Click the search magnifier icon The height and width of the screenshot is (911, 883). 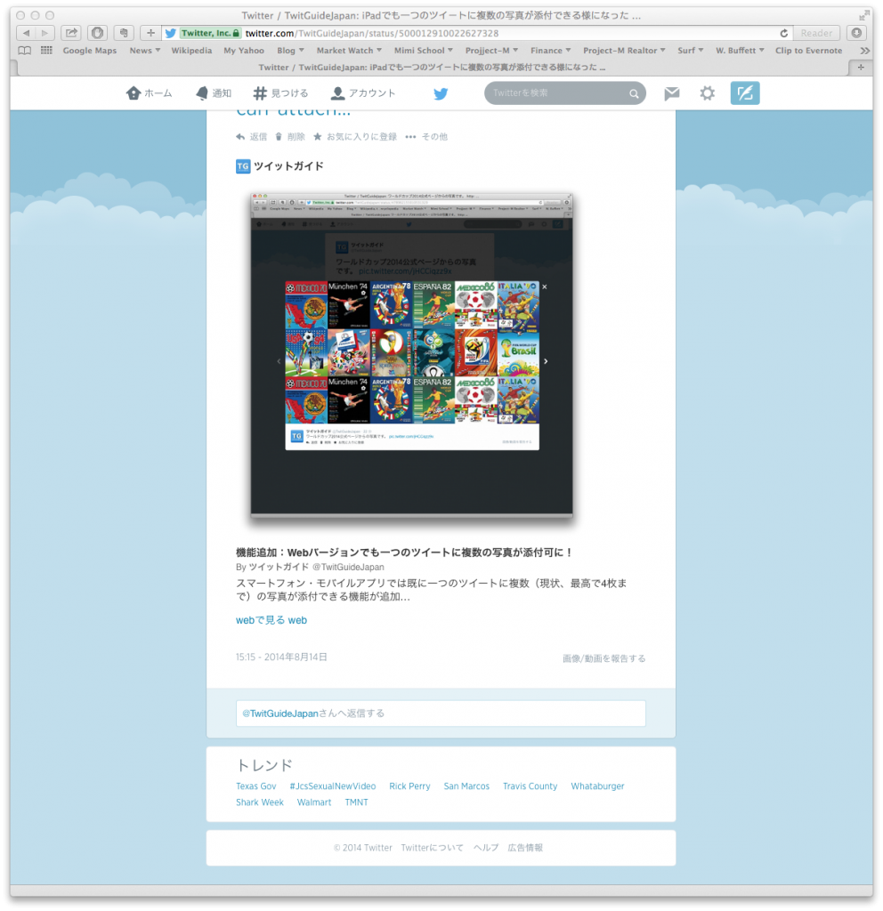pyautogui.click(x=634, y=93)
